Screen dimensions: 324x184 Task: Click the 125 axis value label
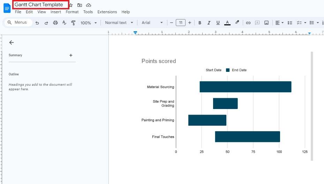coord(305,152)
